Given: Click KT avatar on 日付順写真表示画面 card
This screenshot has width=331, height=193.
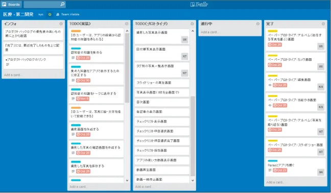Looking at the screenshot, I should pyautogui.click(x=184, y=56).
